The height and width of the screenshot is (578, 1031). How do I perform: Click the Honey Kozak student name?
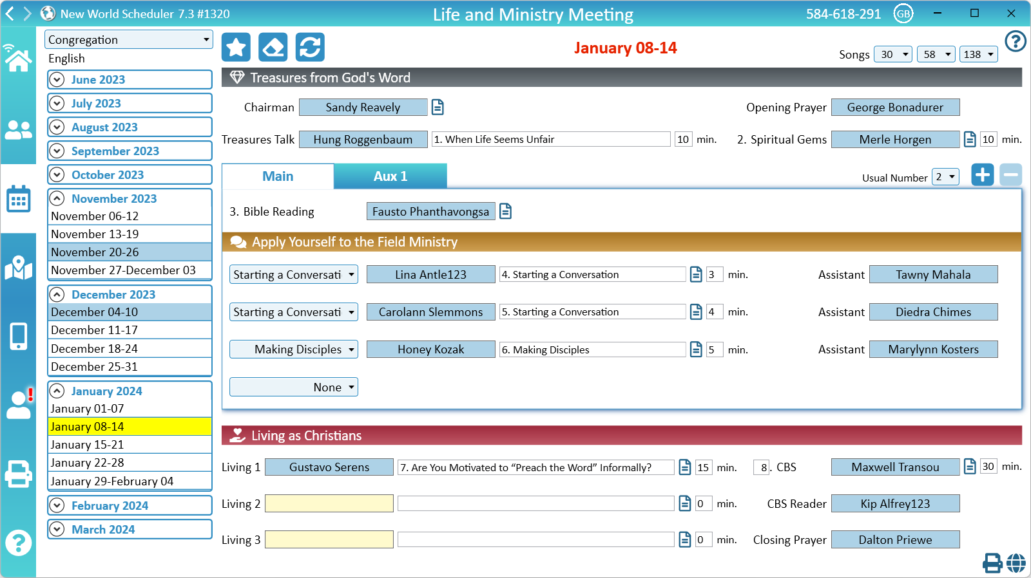(x=430, y=350)
